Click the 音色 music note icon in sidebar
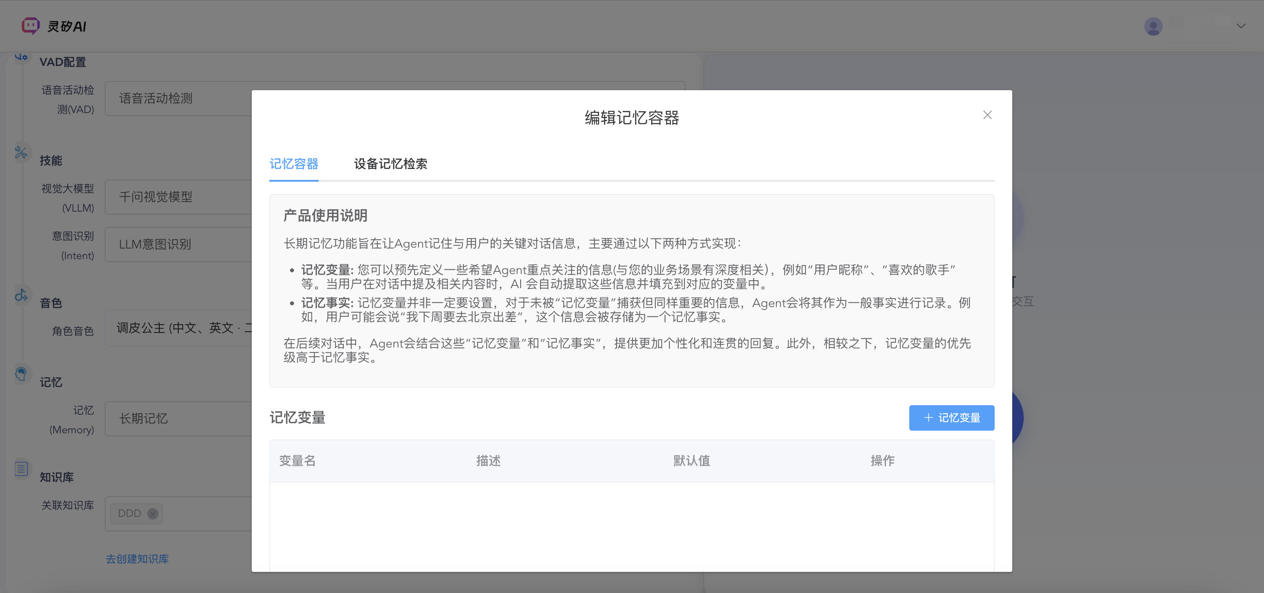This screenshot has width=1264, height=593. click(x=22, y=295)
